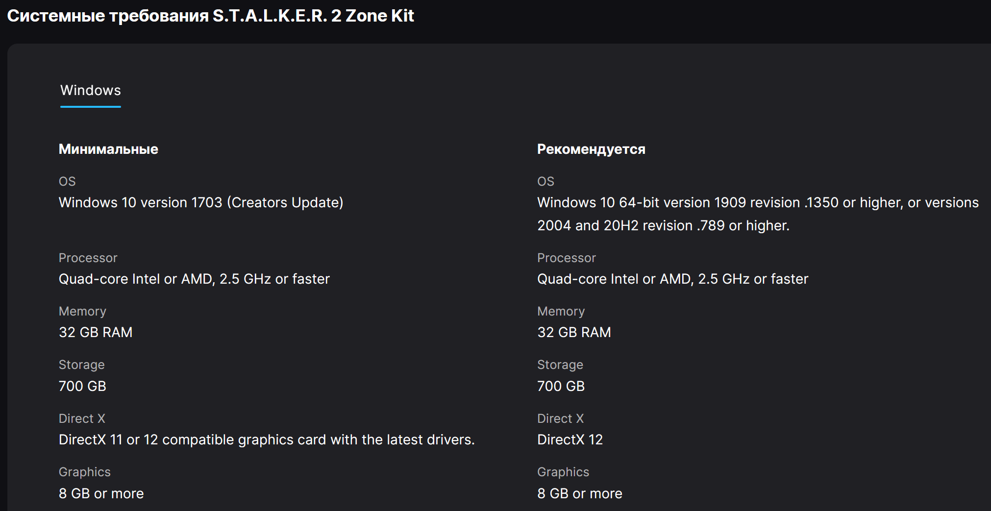Image resolution: width=991 pixels, height=511 pixels.
Task: Click the Processor label in minimum column
Action: [x=88, y=258]
